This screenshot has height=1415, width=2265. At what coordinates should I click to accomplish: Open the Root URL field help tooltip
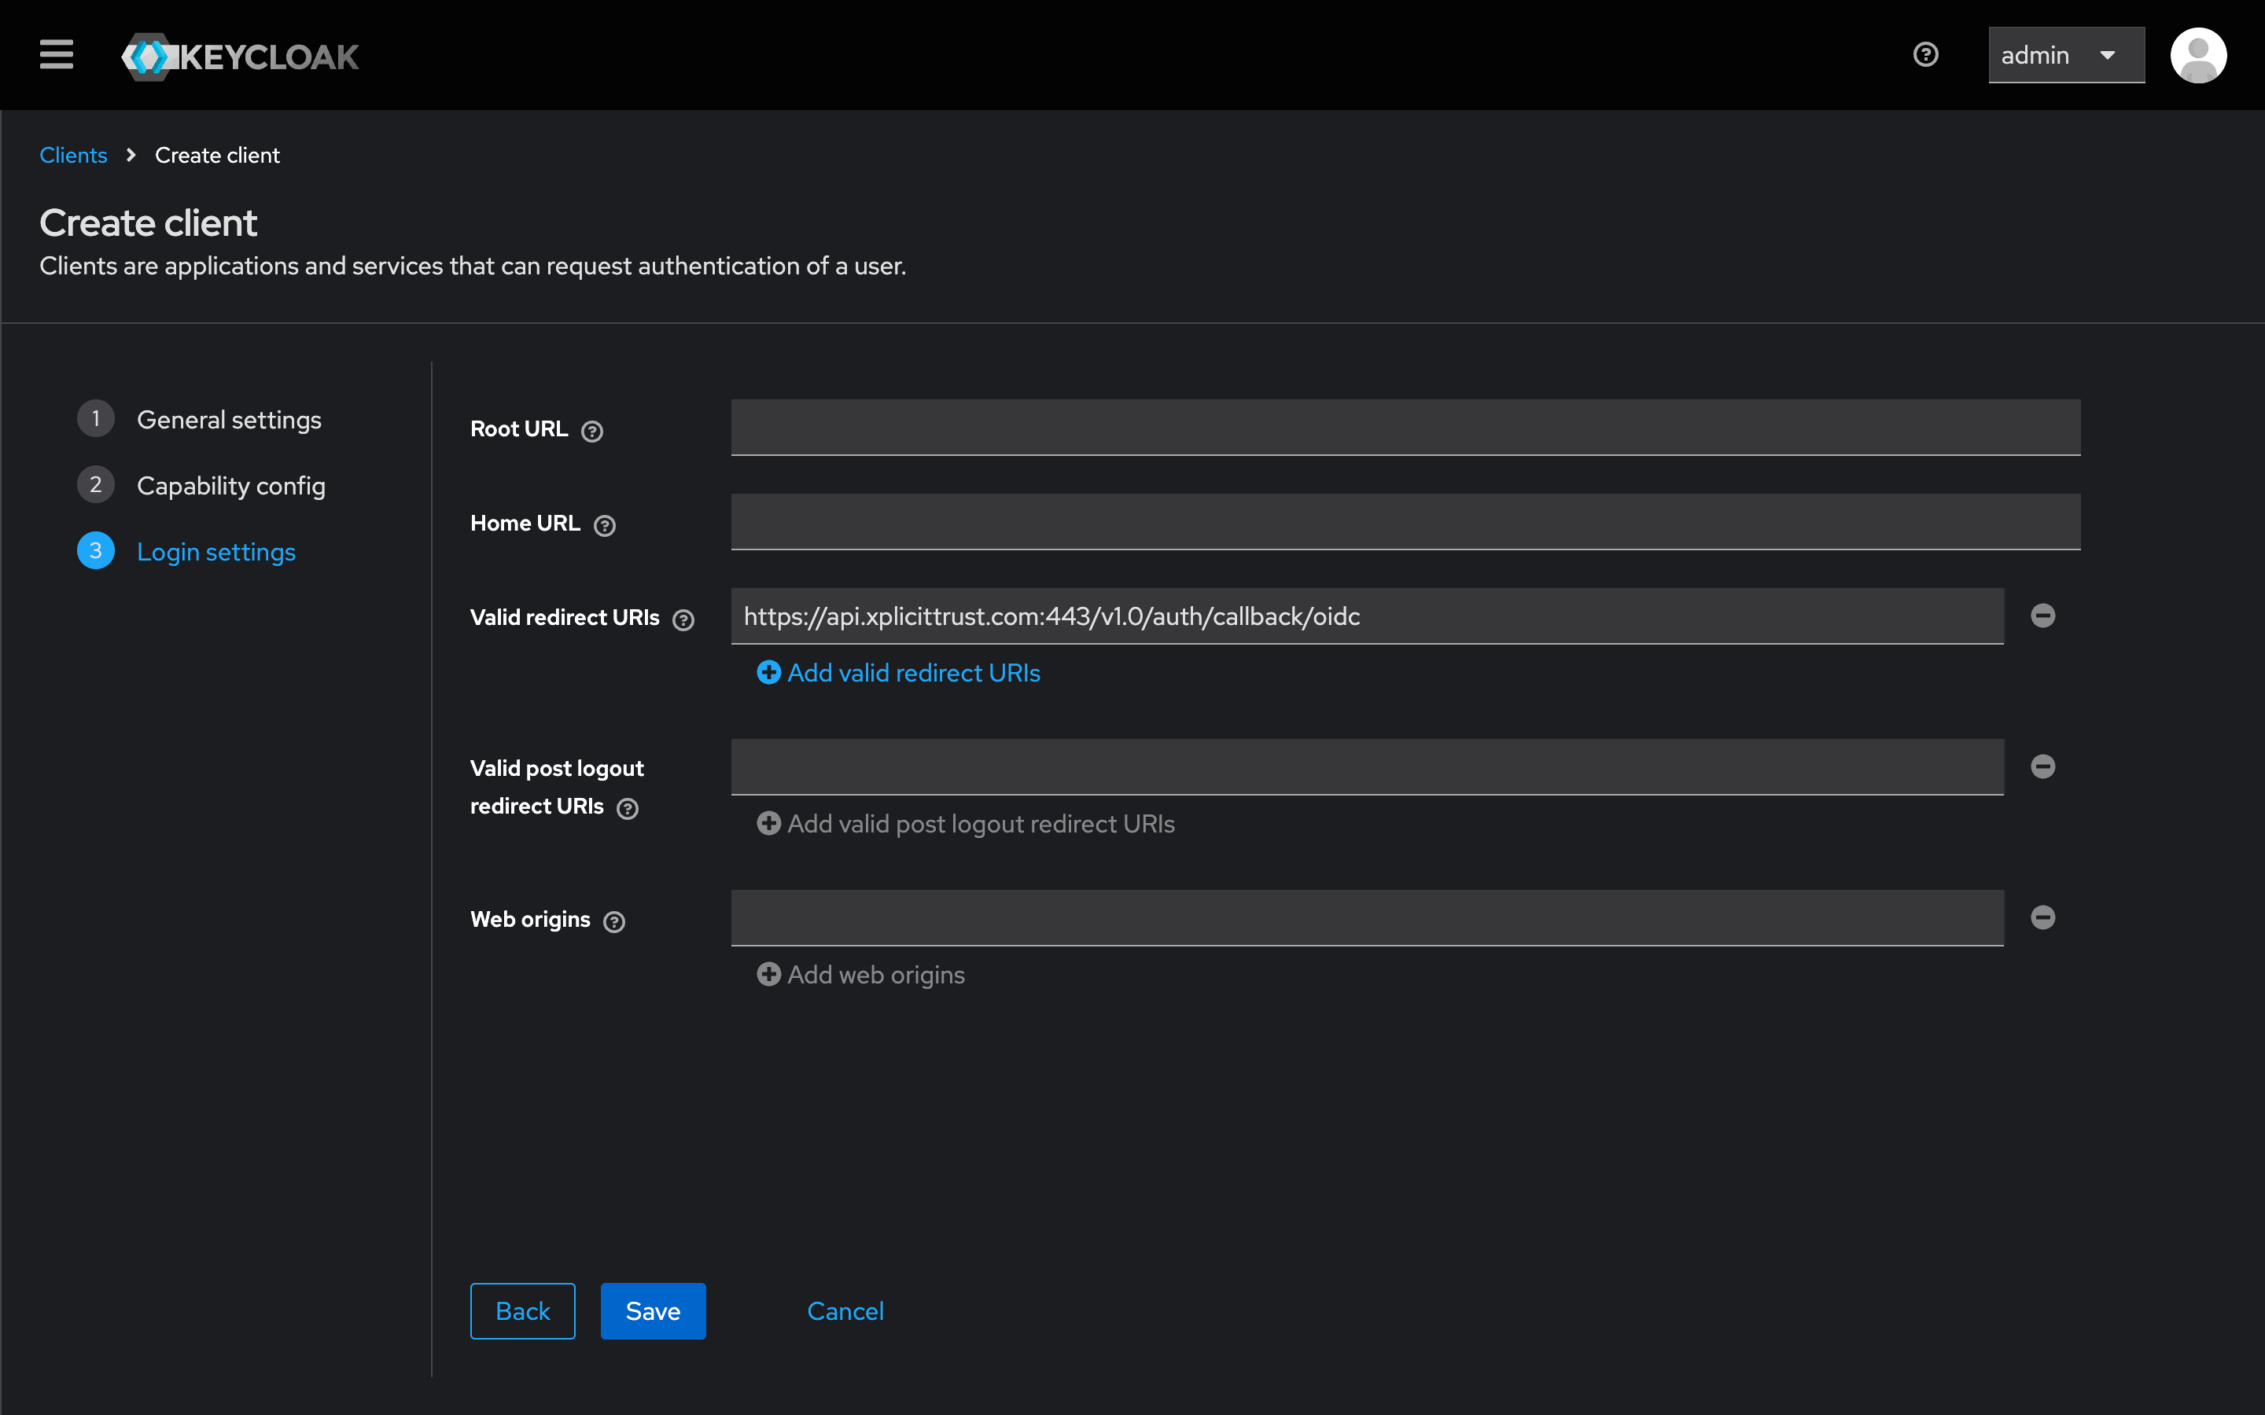click(x=591, y=432)
